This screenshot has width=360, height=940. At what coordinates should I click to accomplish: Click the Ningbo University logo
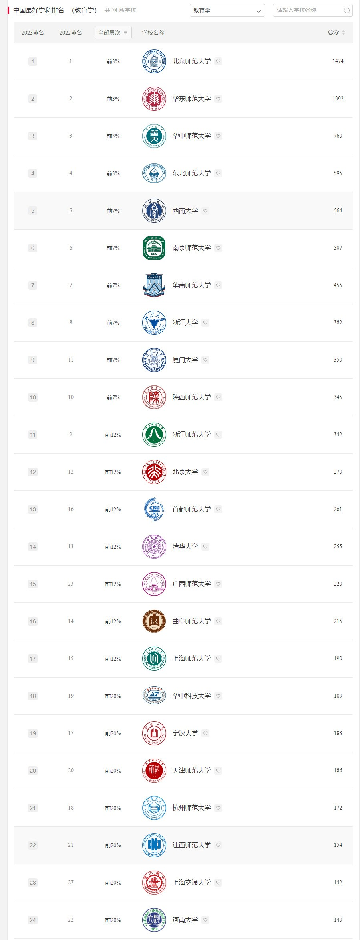pos(154,733)
